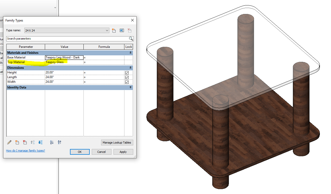
Task: Collapse the Materials and Finishes section
Action: click(x=130, y=53)
